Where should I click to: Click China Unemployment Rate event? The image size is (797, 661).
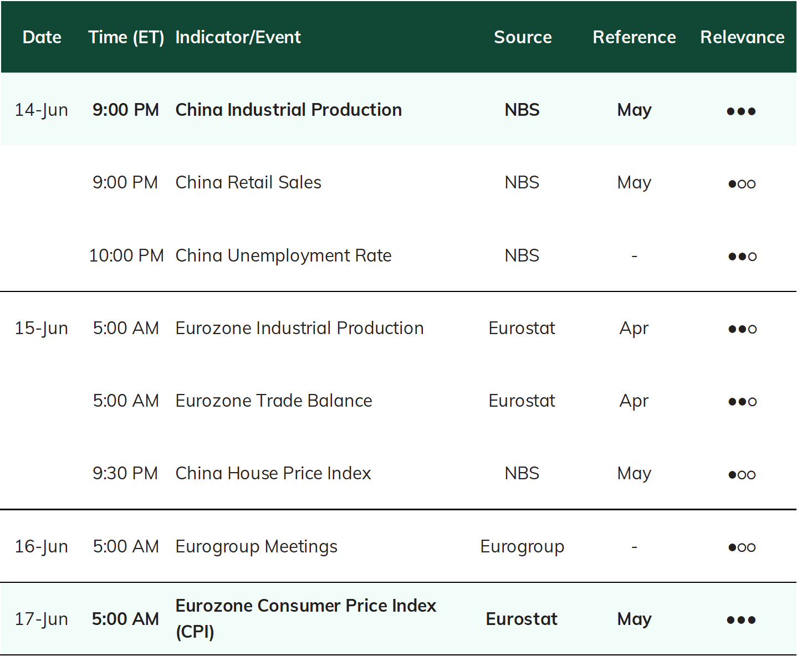(x=284, y=255)
